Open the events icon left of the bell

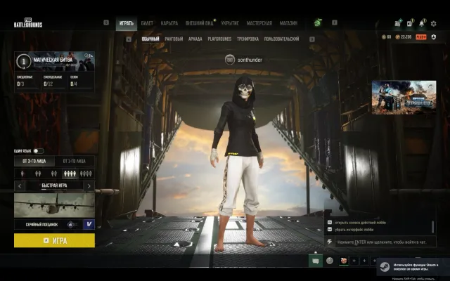410,23
